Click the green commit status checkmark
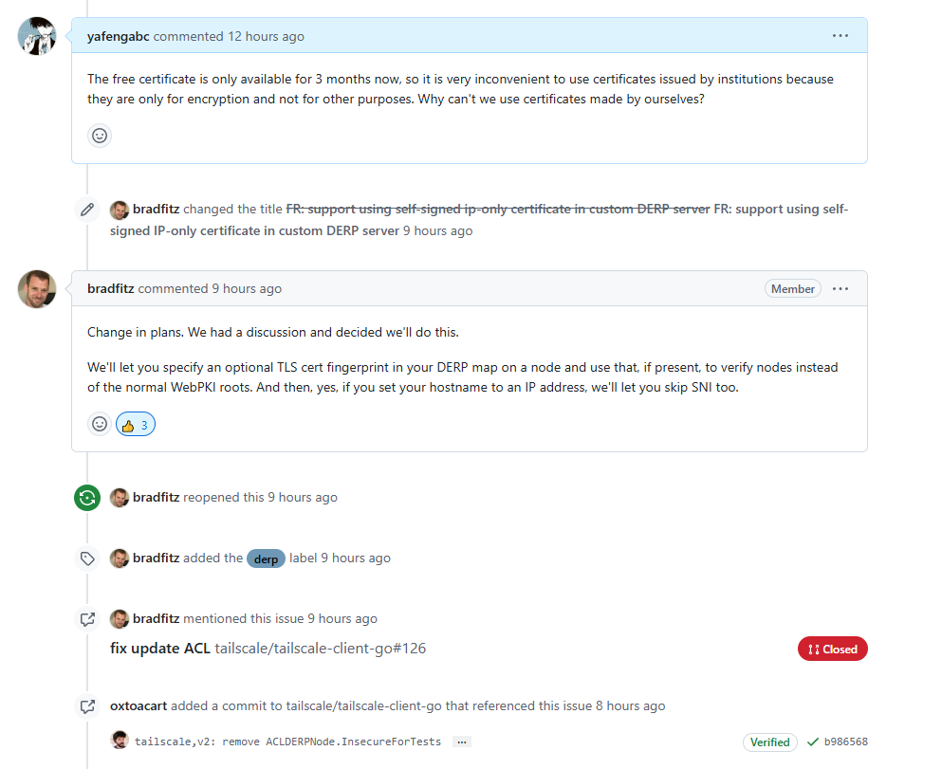 click(x=813, y=742)
